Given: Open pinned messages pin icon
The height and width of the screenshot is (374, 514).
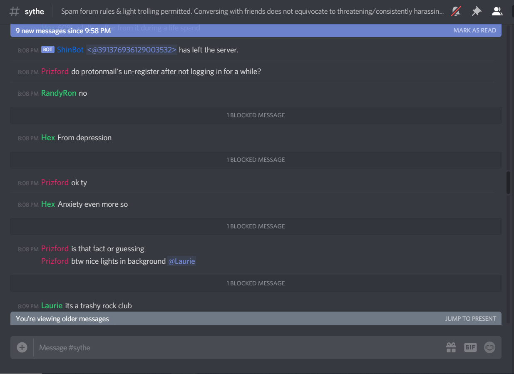Looking at the screenshot, I should click(x=477, y=11).
